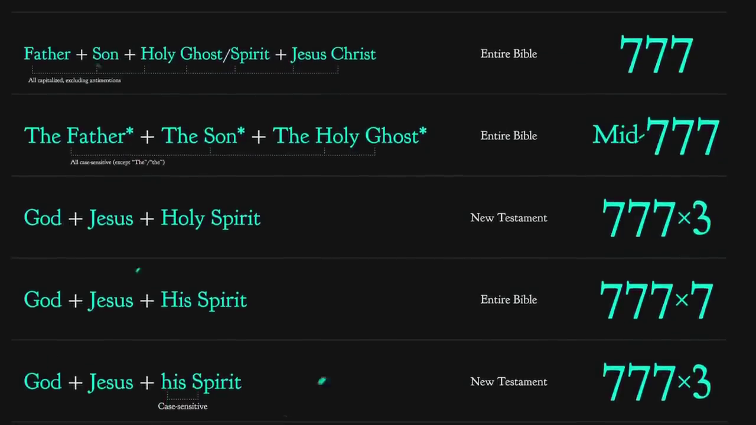The width and height of the screenshot is (756, 425).
Task: Click "Entire Bible" beside the 777×7 result
Action: tap(509, 300)
